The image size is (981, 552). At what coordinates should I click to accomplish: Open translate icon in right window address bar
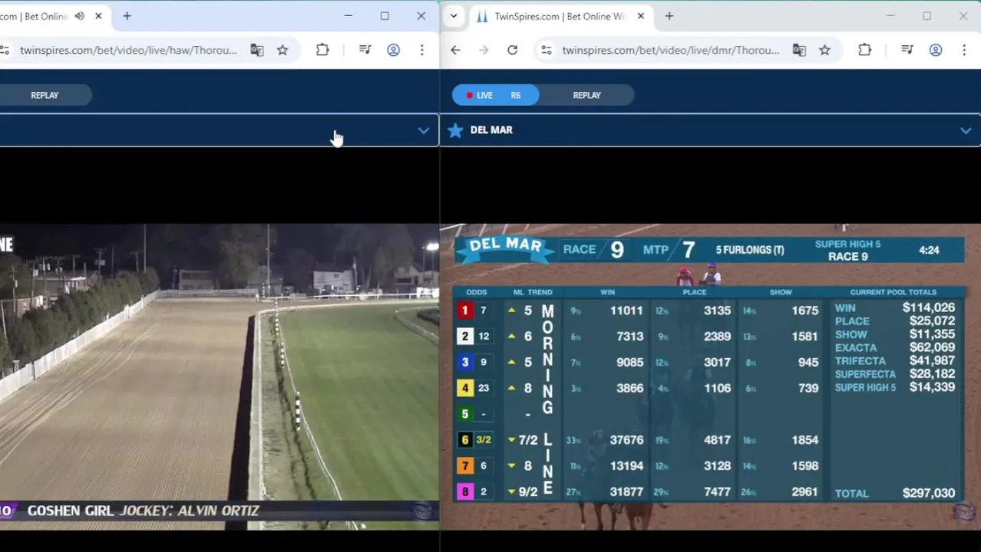(x=799, y=50)
